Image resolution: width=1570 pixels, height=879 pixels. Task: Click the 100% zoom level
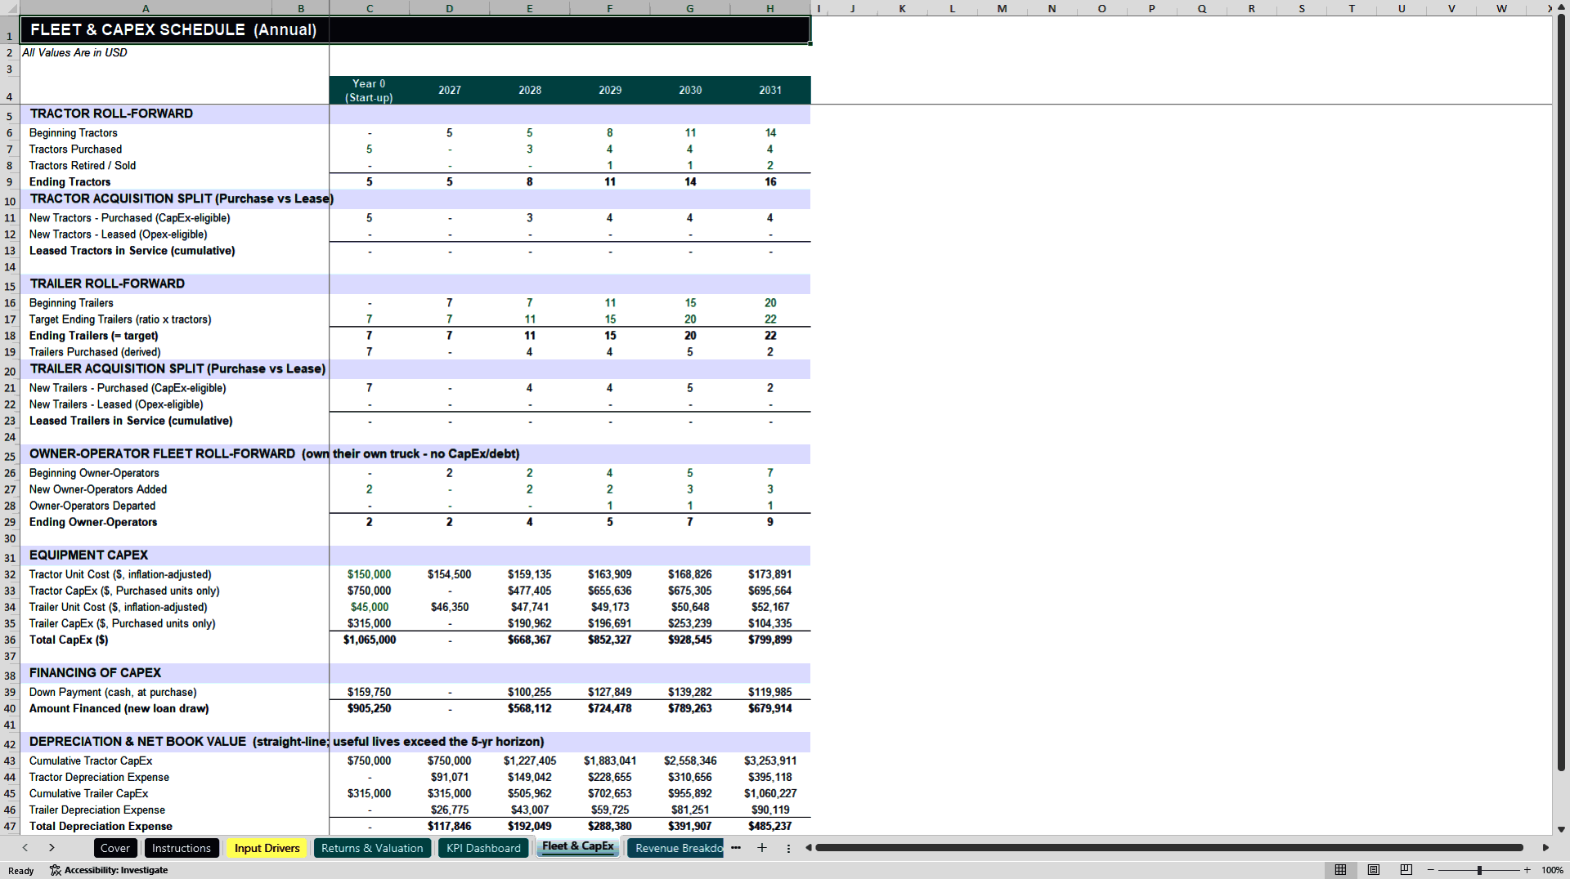(x=1552, y=870)
